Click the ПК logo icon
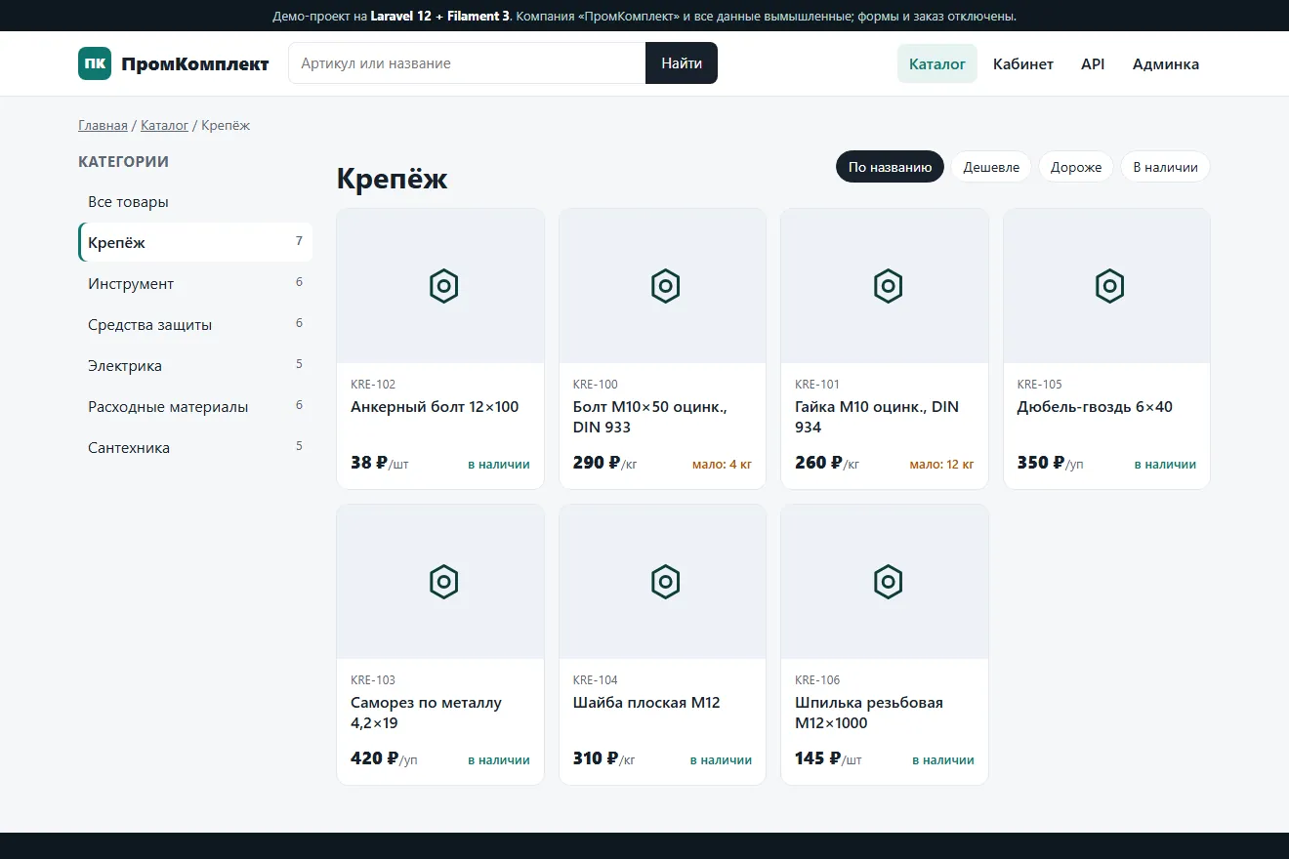 (x=95, y=63)
